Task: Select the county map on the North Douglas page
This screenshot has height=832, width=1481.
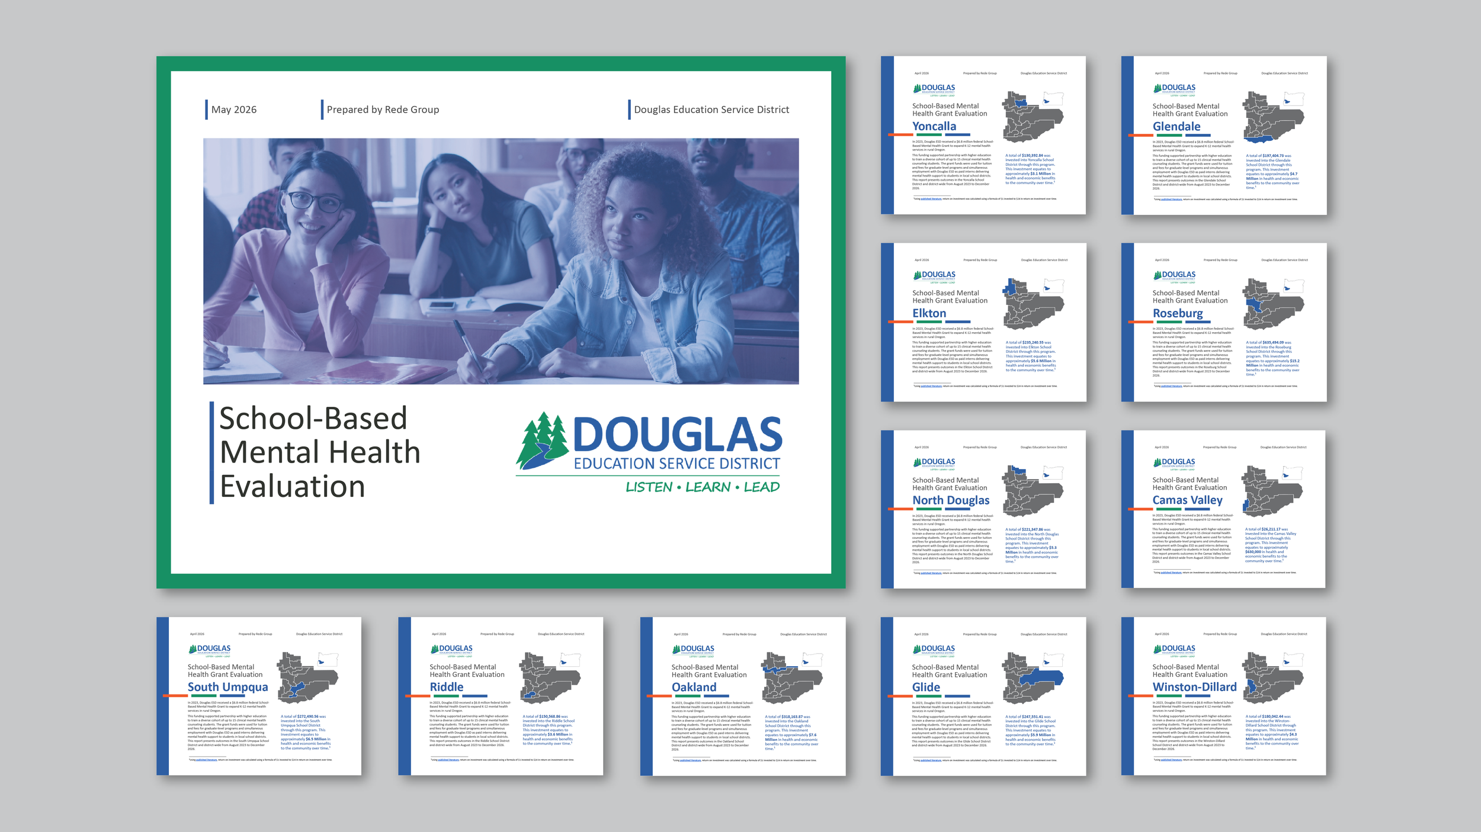Action: 1033,490
